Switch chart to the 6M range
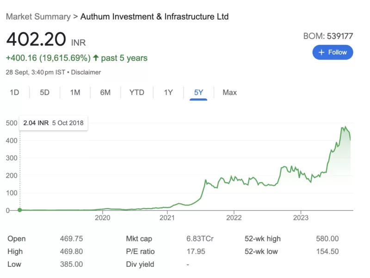Screen dimensions: 370x278 click(x=105, y=92)
